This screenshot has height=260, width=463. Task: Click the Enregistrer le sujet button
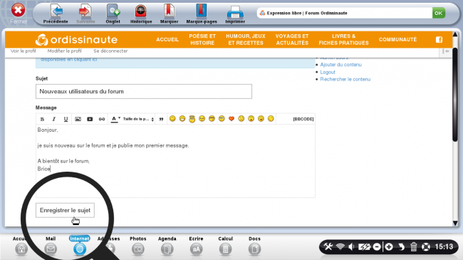[65, 210]
